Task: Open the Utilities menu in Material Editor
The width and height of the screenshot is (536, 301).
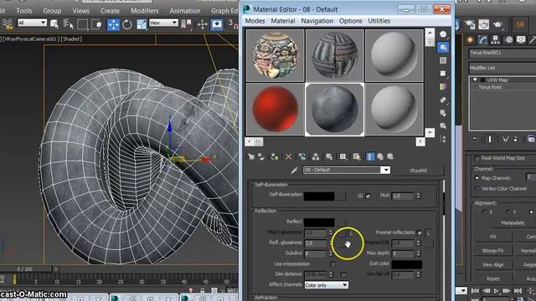Action: click(379, 21)
